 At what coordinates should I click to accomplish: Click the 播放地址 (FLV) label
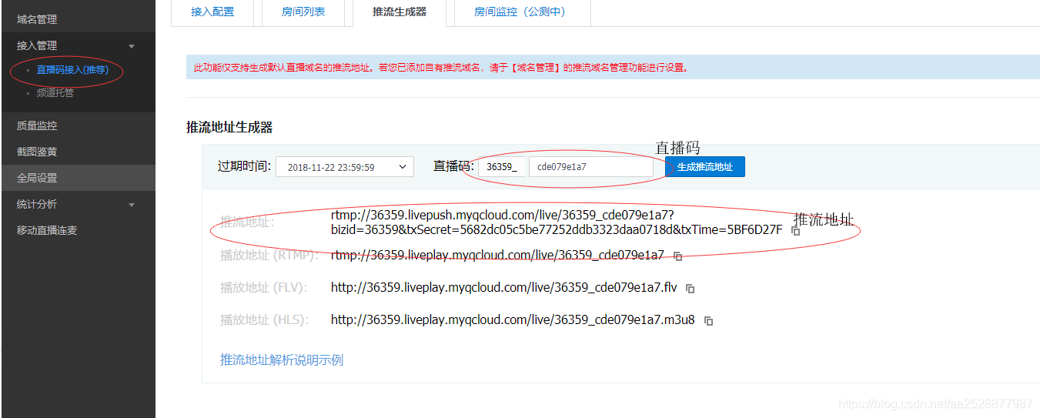pos(264,287)
